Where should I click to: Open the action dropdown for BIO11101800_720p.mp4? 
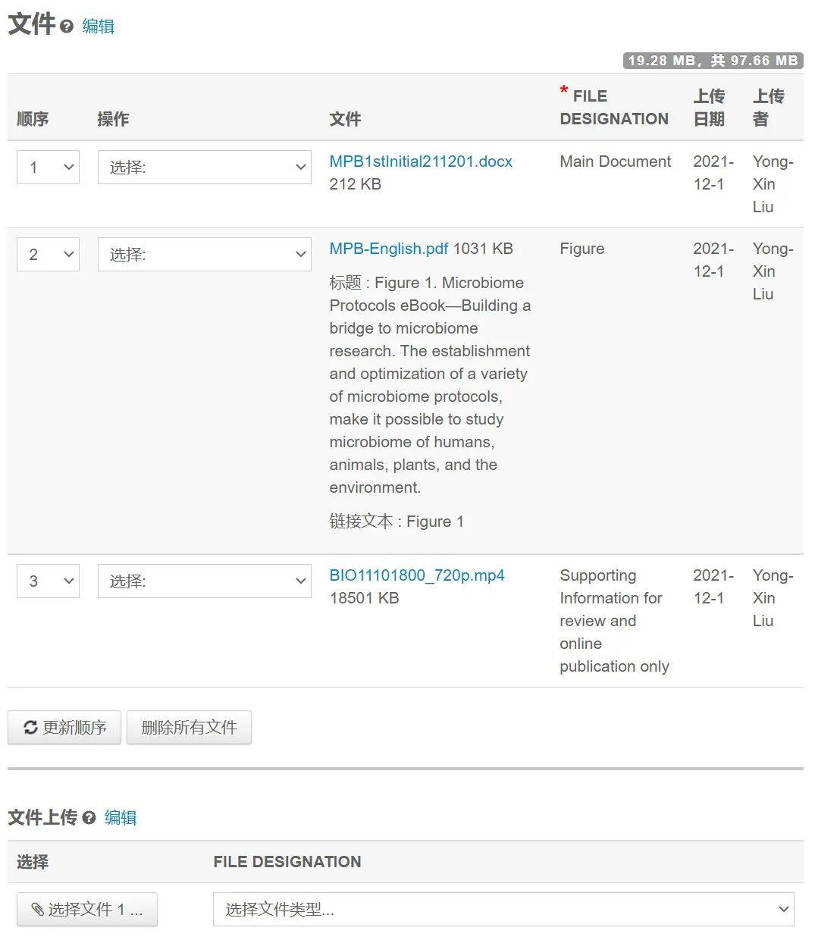204,581
